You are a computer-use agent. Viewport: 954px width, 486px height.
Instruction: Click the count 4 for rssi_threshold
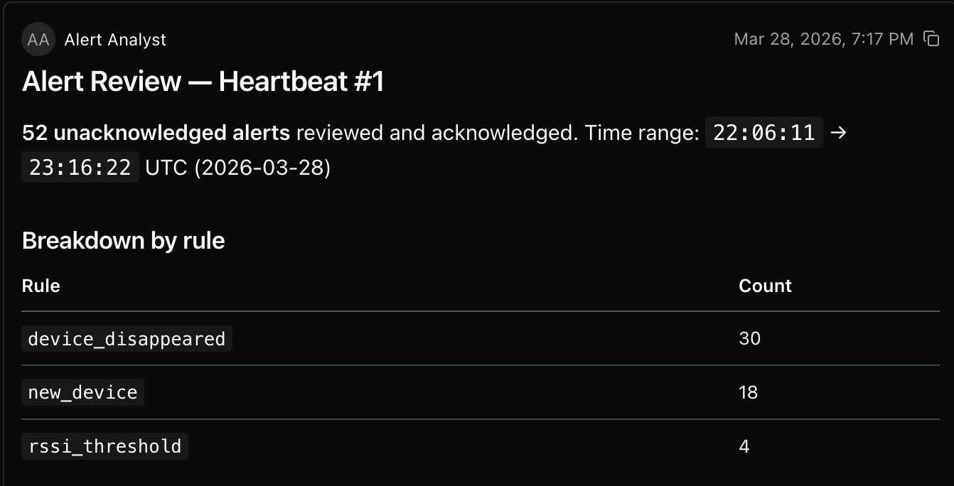(744, 446)
